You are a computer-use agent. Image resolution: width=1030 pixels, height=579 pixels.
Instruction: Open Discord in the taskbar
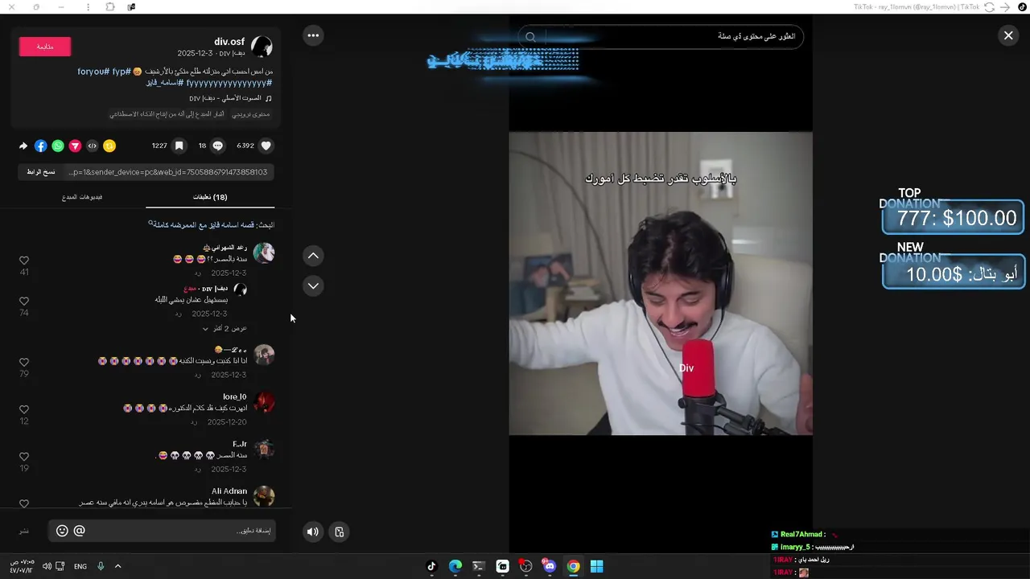click(x=550, y=566)
